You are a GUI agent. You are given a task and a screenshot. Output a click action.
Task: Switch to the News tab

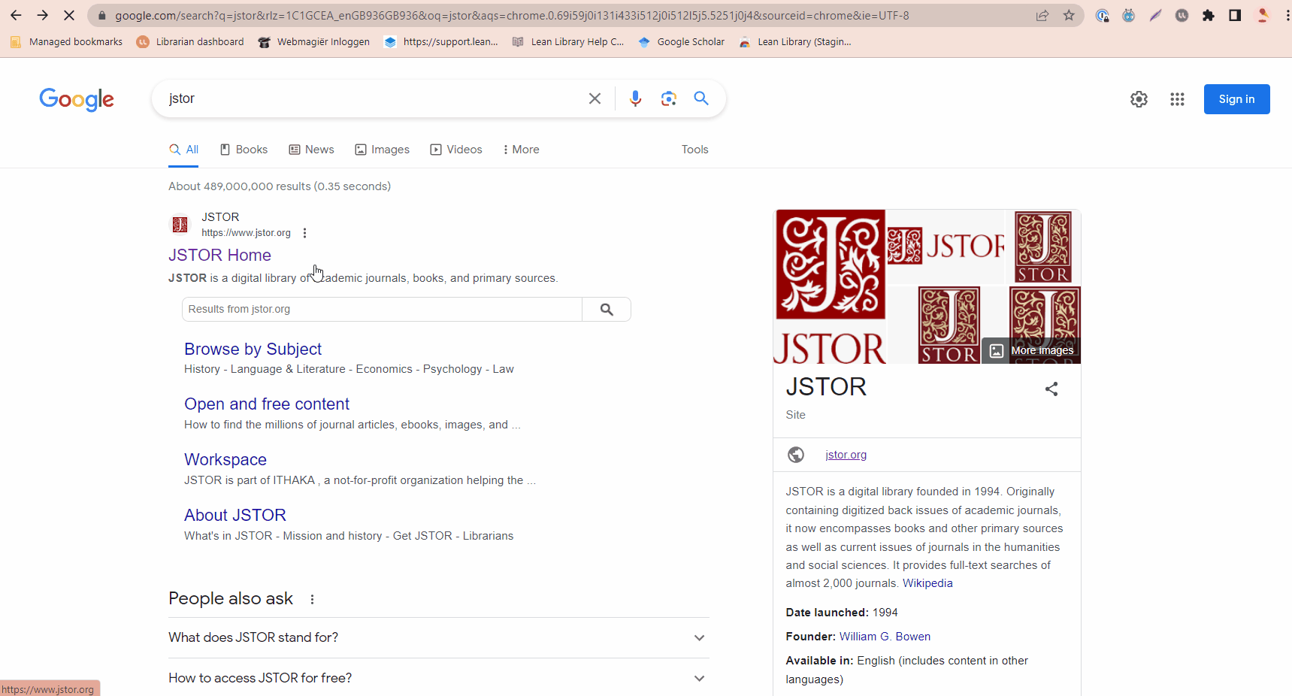tap(312, 150)
